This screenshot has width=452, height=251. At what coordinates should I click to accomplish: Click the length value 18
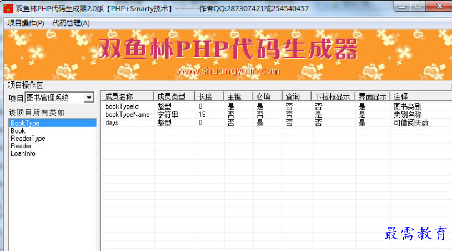click(x=202, y=115)
